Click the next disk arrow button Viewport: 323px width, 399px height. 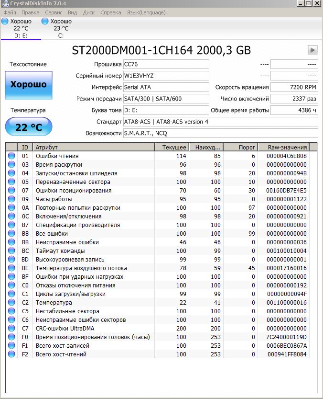(312, 50)
